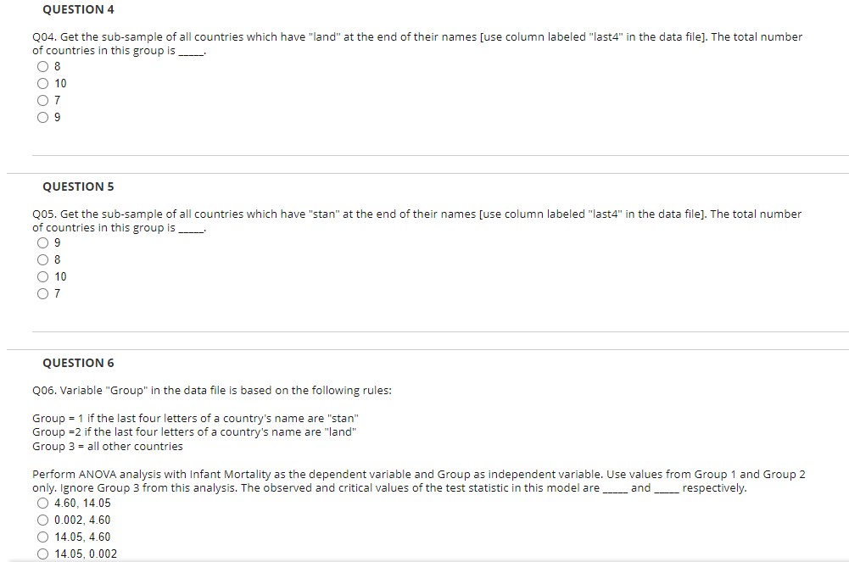
Task: Choose the 4.60, 14.05 option in Question 6
Action: click(x=42, y=503)
